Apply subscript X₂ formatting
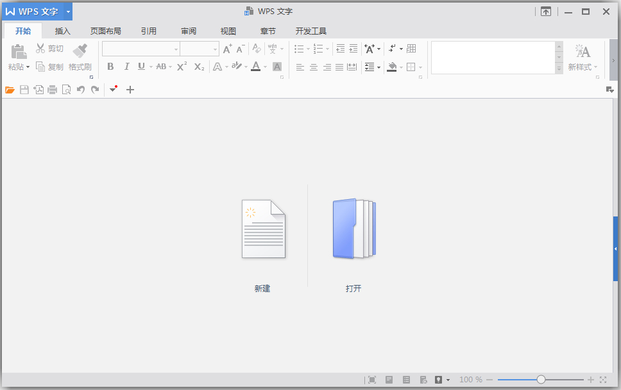 click(200, 67)
